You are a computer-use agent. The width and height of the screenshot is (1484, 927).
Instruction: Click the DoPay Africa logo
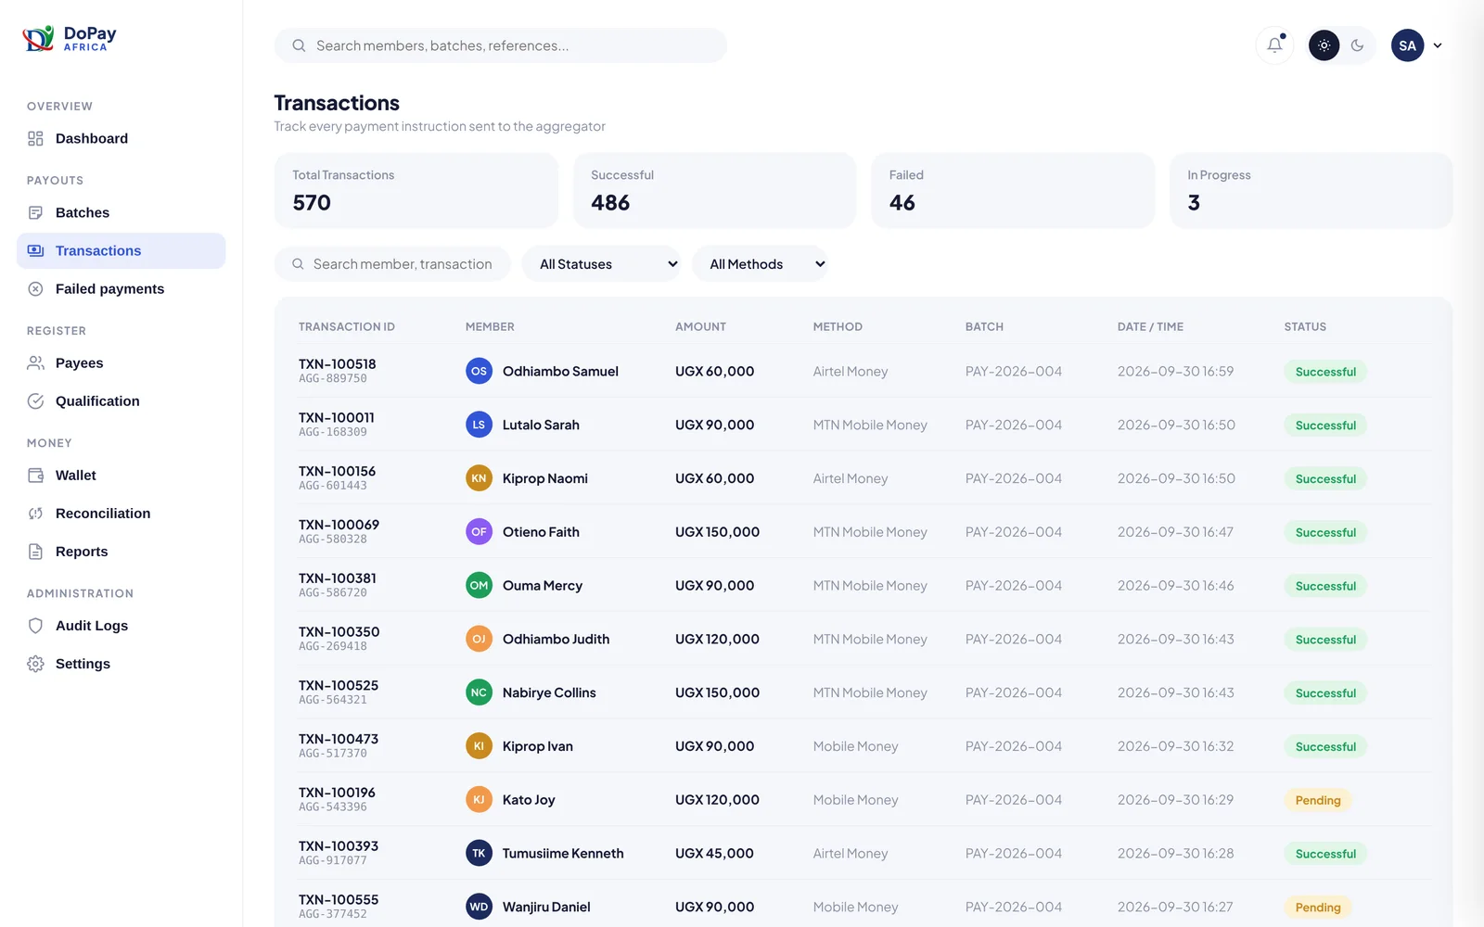point(70,38)
